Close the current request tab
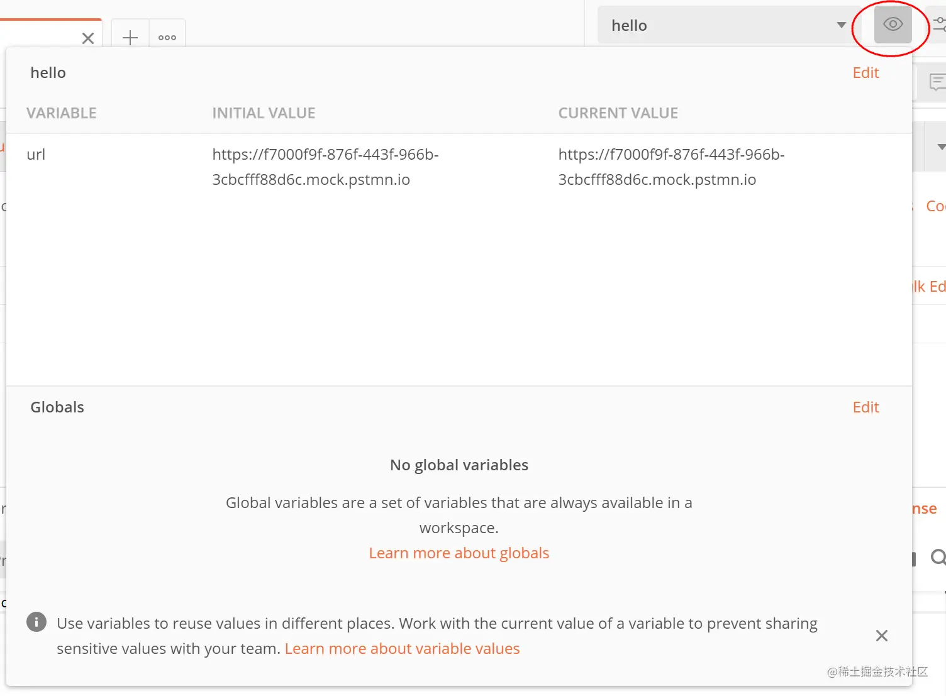The width and height of the screenshot is (946, 696). point(88,38)
